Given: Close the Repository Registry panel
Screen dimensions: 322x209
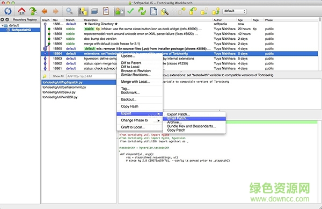Looking at the screenshot, I should [x=2, y=19].
